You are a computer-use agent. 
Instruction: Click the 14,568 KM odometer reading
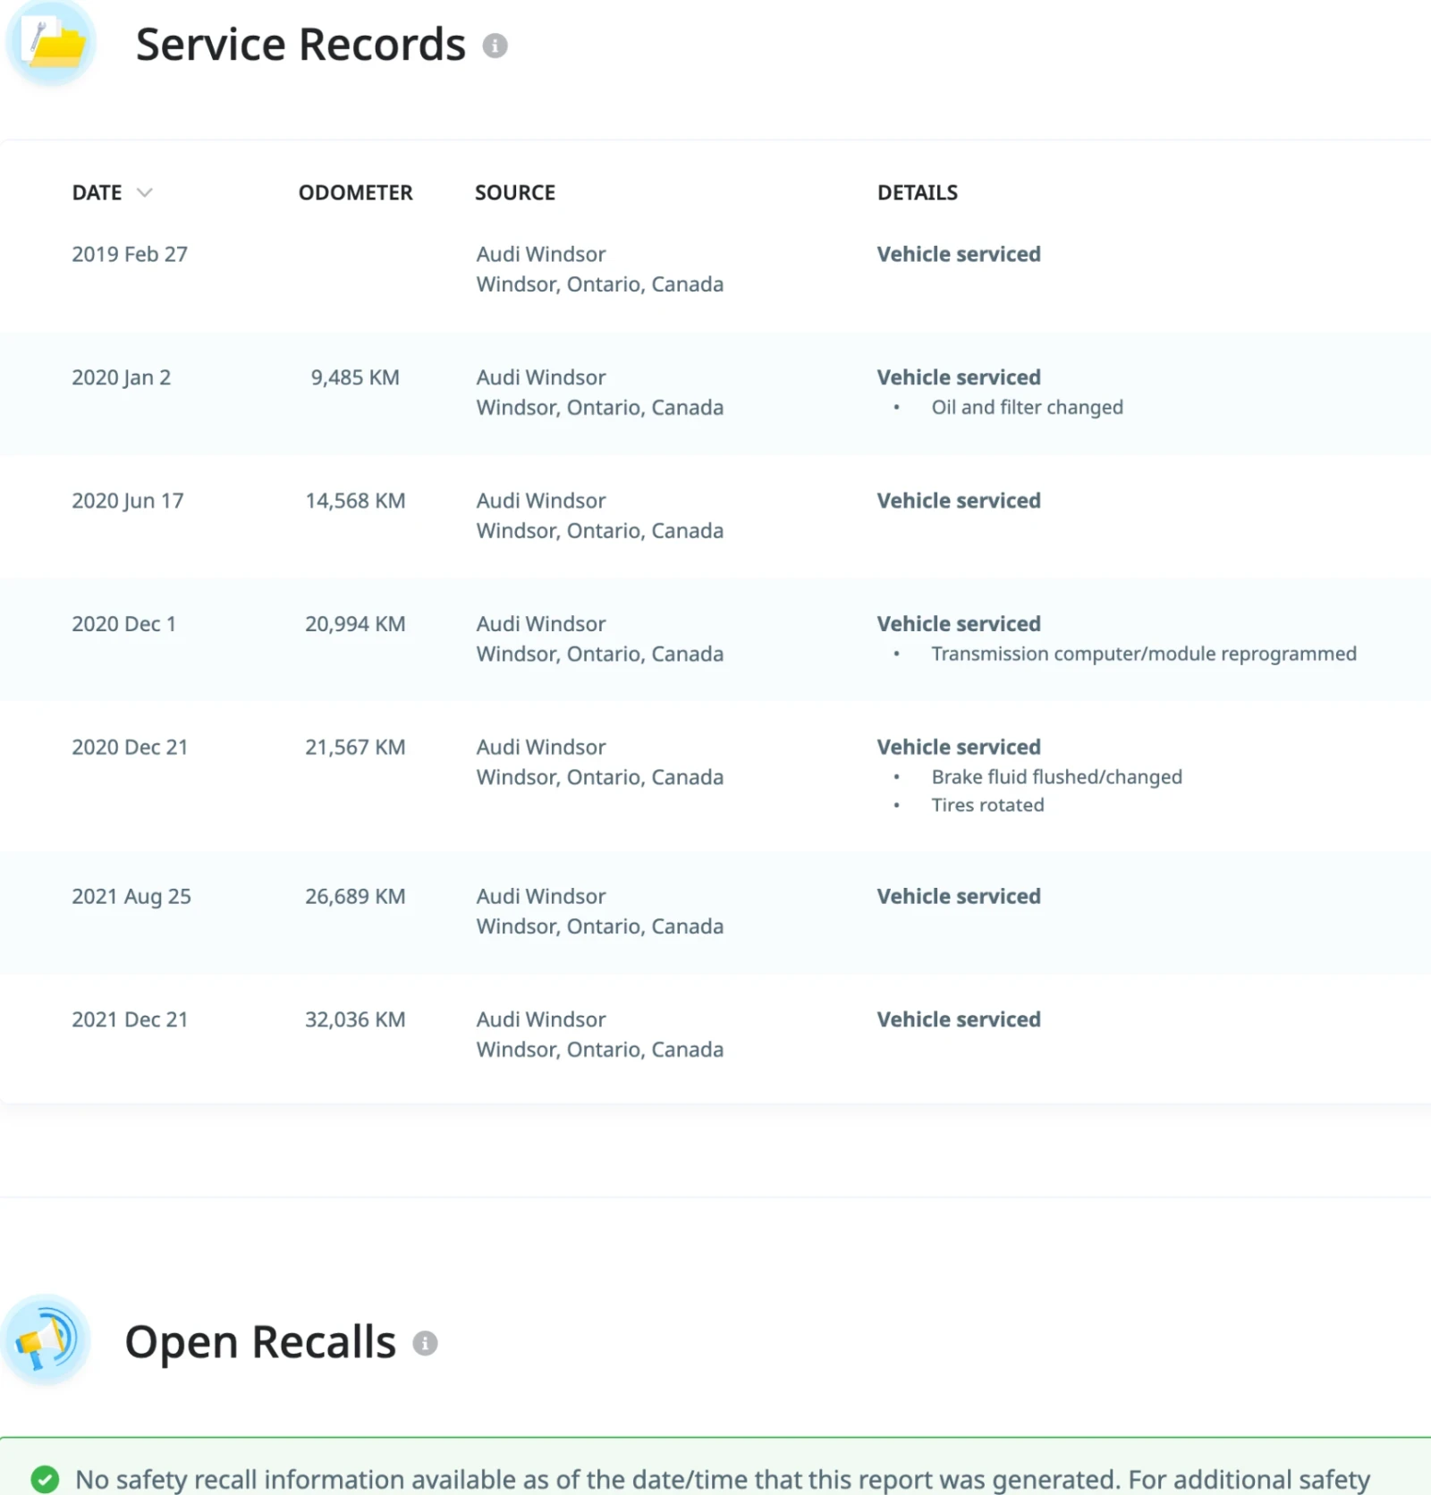(x=355, y=501)
